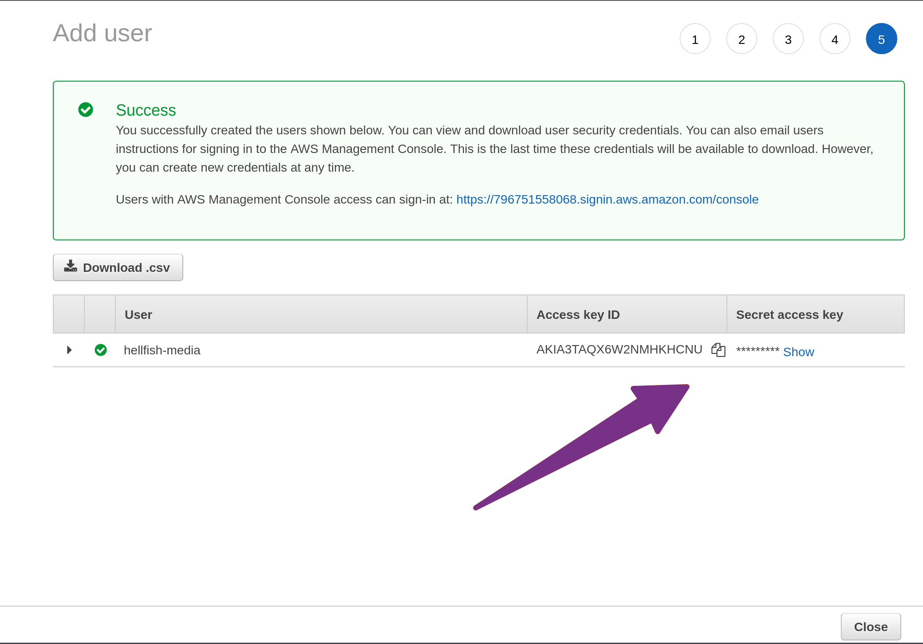Click the Secret access key column header
The image size is (923, 644).
pos(816,314)
